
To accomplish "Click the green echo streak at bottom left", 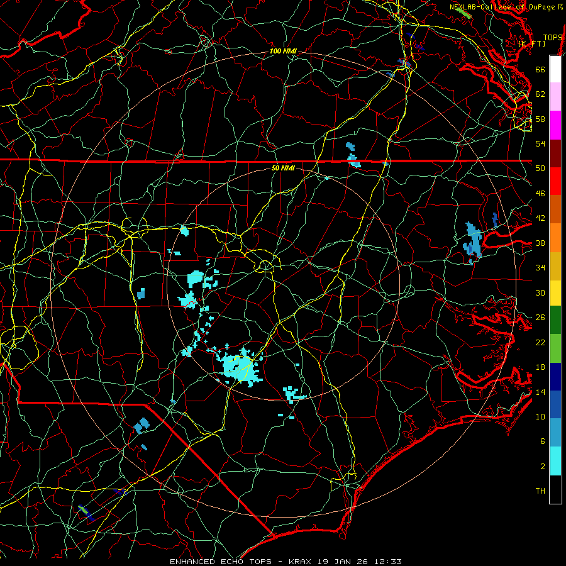I will (x=84, y=510).
